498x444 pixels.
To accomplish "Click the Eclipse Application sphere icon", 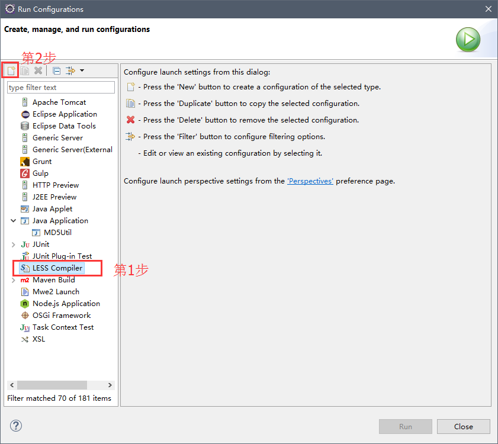I will point(25,114).
